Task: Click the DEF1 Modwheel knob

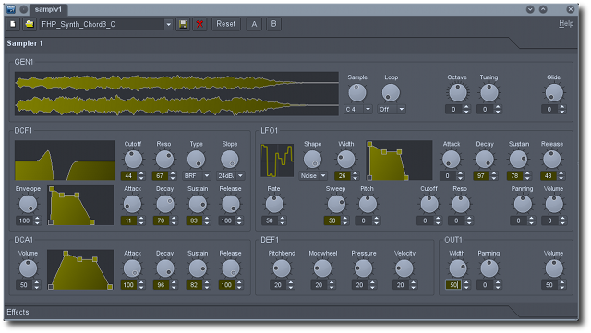Action: coord(322,268)
